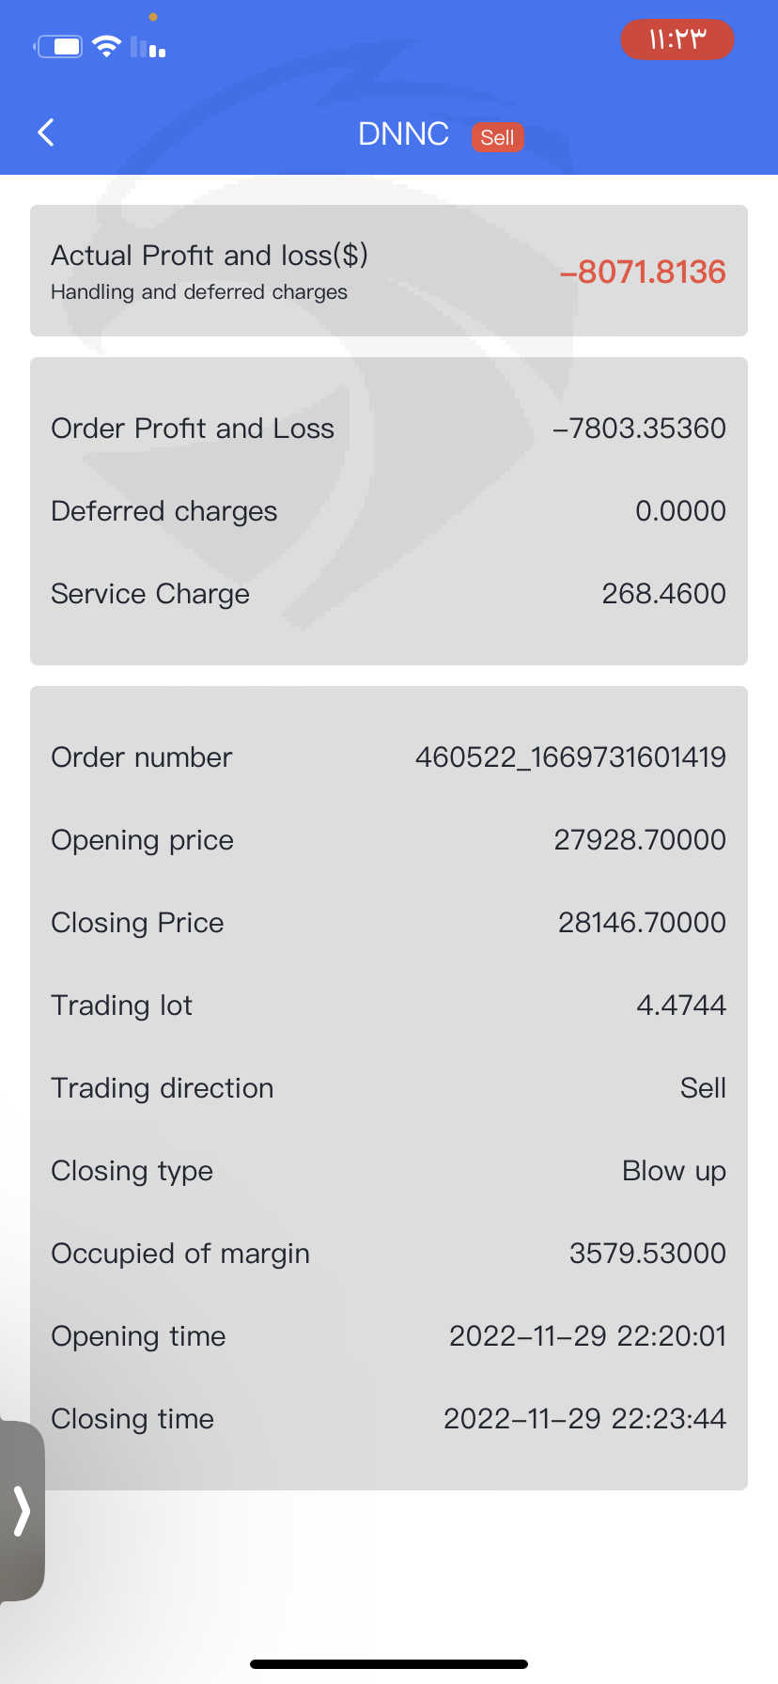
Task: Tap the Closing Price value
Action: point(642,923)
